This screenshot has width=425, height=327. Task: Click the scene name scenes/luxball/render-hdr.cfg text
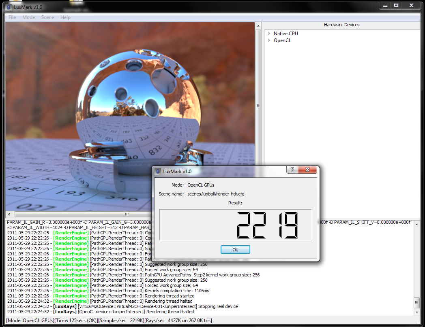(x=216, y=194)
